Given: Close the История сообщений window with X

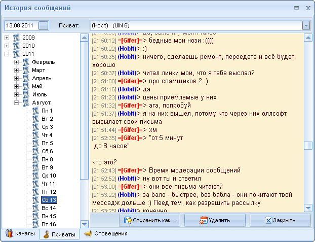Looking at the screenshot, I should click(308, 8).
